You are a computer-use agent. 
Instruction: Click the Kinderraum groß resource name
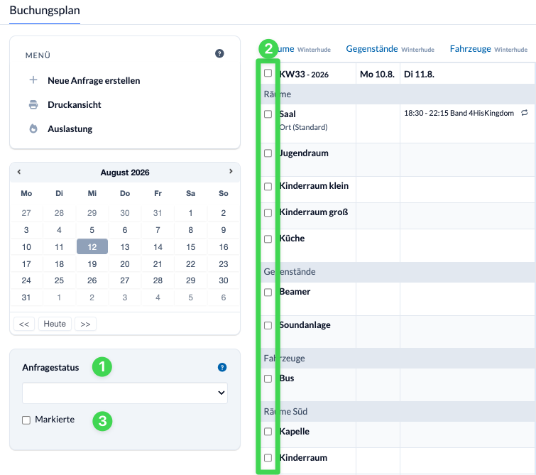coord(314,212)
